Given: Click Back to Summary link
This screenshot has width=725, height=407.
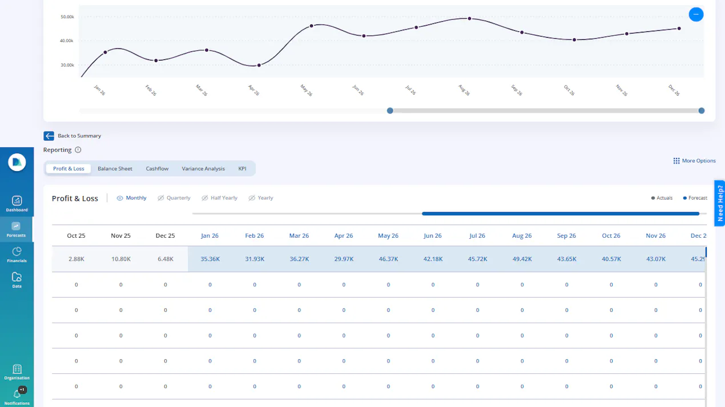Looking at the screenshot, I should pos(79,136).
